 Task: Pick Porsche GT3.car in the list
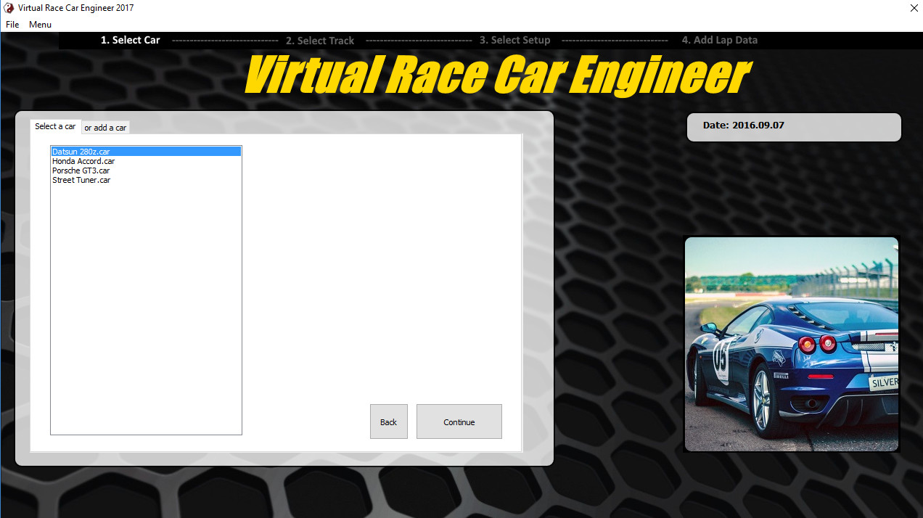point(81,170)
